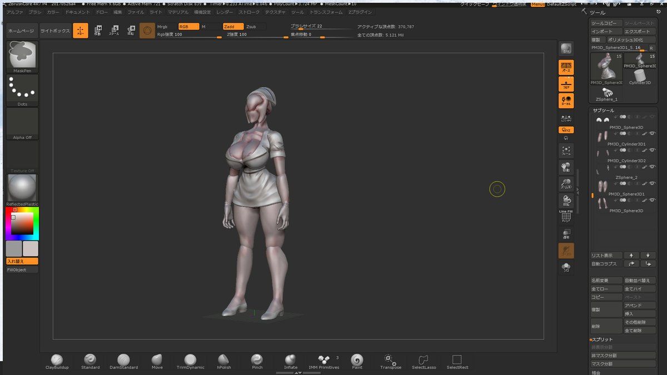Select the Inflate brush
667x375 pixels.
coord(290,361)
